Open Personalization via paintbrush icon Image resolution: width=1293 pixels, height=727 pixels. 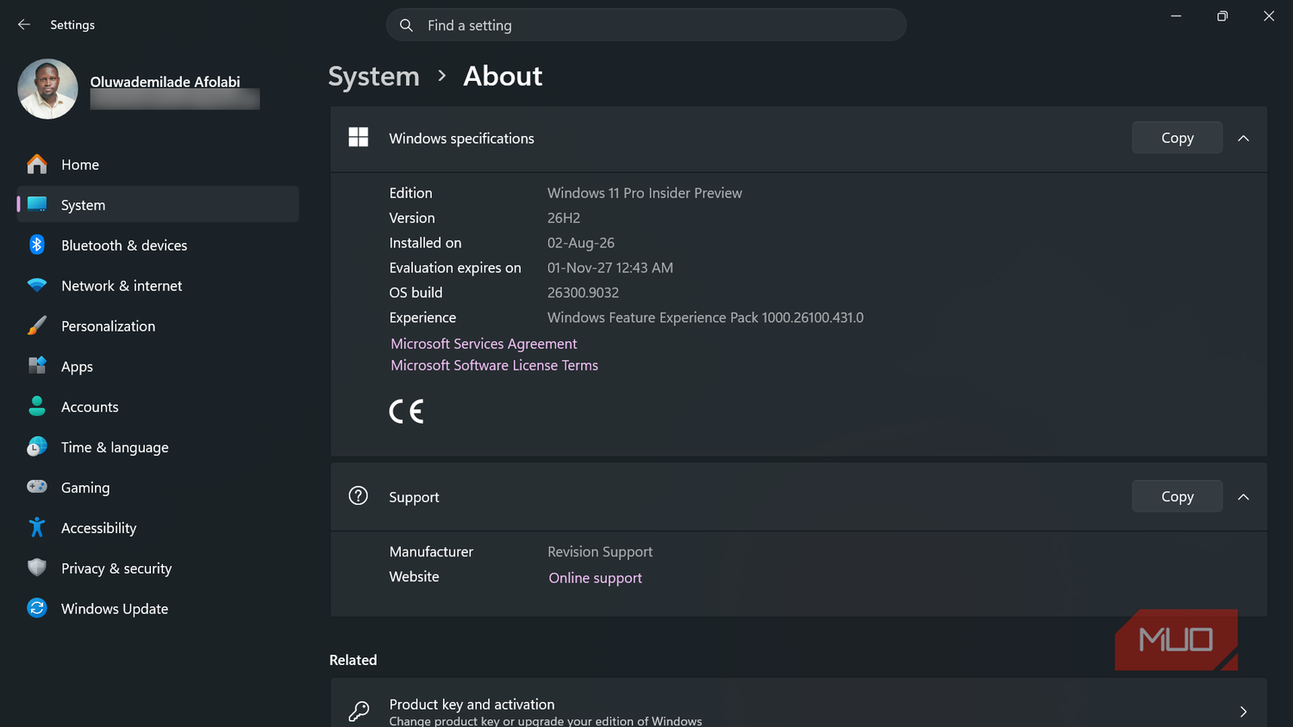click(x=37, y=326)
